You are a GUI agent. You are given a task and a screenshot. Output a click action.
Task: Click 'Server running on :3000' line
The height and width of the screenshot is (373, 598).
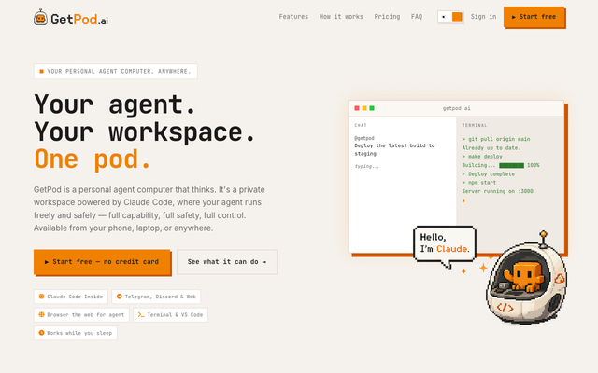click(x=498, y=191)
